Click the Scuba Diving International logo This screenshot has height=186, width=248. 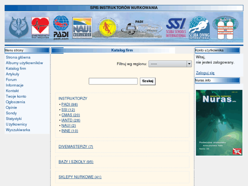[199, 28]
